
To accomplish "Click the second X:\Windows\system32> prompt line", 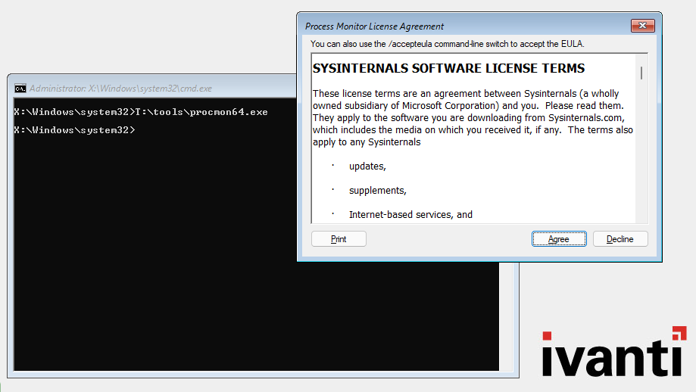I will 74,130.
